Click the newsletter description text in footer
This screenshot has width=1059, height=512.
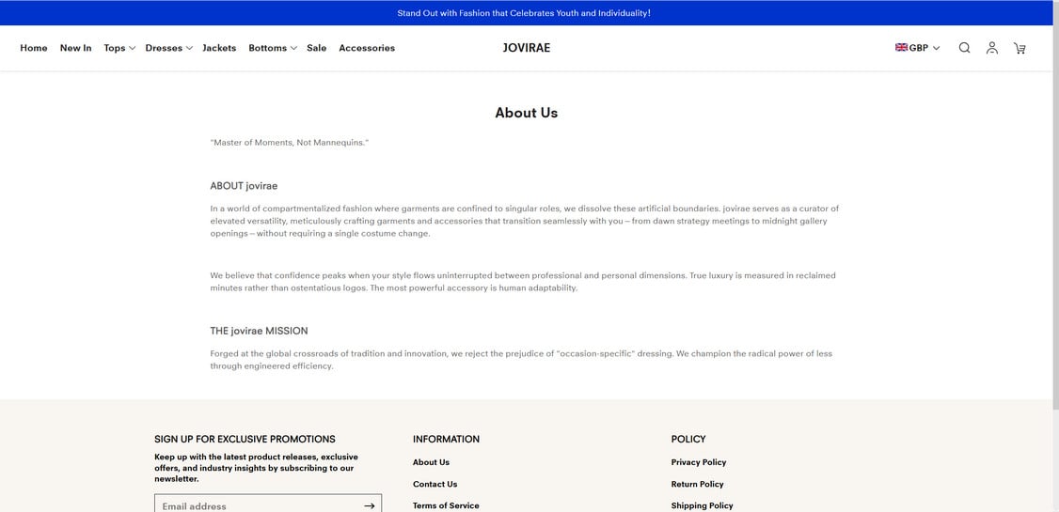(256, 468)
